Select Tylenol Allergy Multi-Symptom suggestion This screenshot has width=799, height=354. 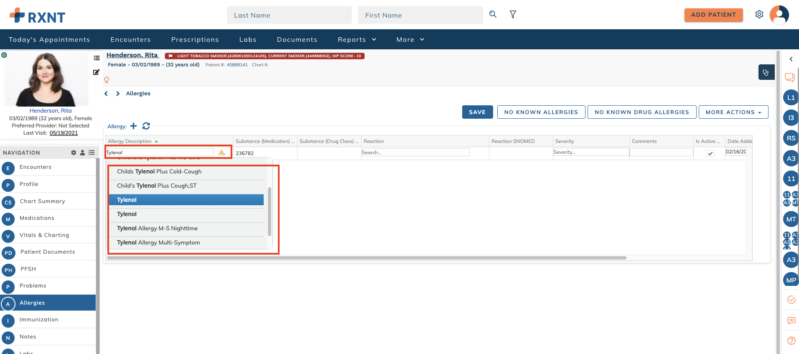tap(186, 242)
